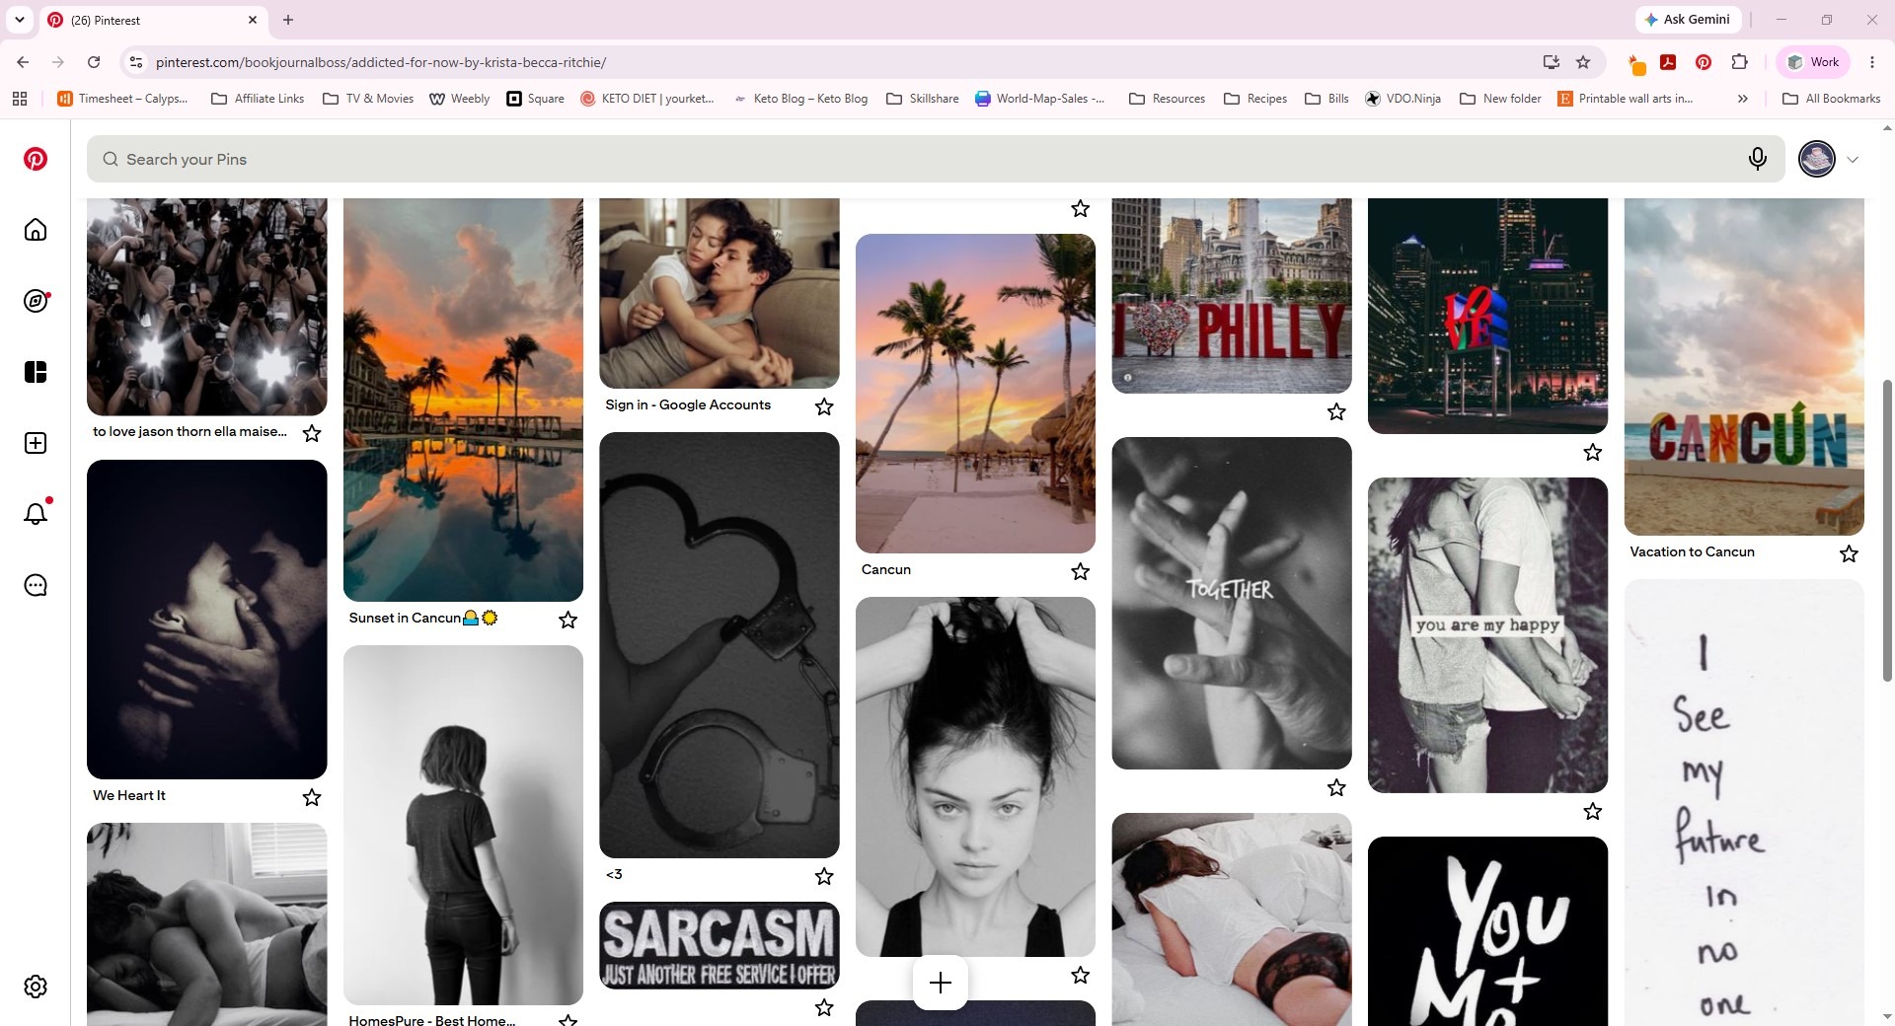Click the Create plus icon in sidebar
1895x1026 pixels.
[x=36, y=443]
